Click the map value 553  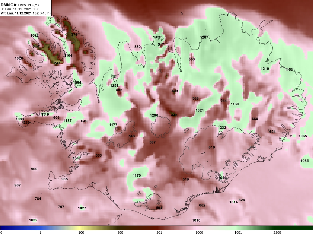[x=192, y=59]
